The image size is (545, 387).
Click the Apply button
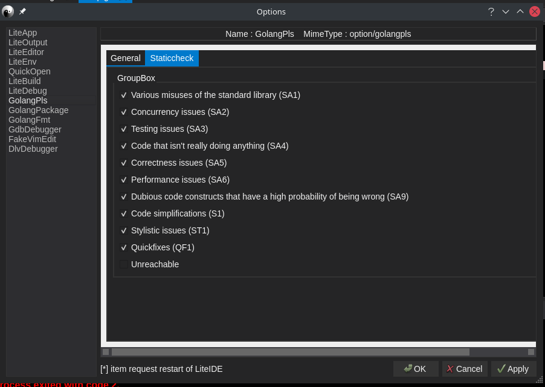[514, 369]
